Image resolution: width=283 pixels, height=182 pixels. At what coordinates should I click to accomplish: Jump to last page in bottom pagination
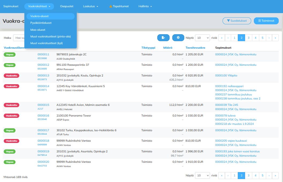[x=275, y=175]
